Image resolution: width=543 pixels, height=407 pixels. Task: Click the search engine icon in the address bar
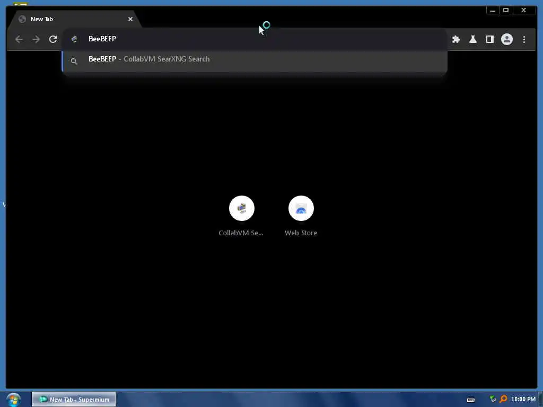pyautogui.click(x=74, y=39)
